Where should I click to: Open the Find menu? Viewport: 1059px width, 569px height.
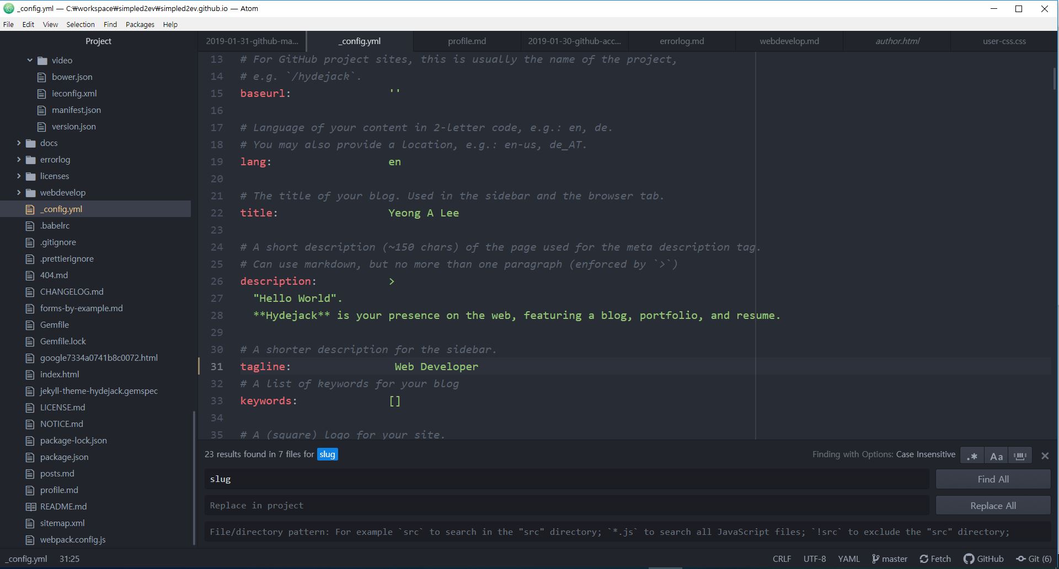click(x=110, y=24)
